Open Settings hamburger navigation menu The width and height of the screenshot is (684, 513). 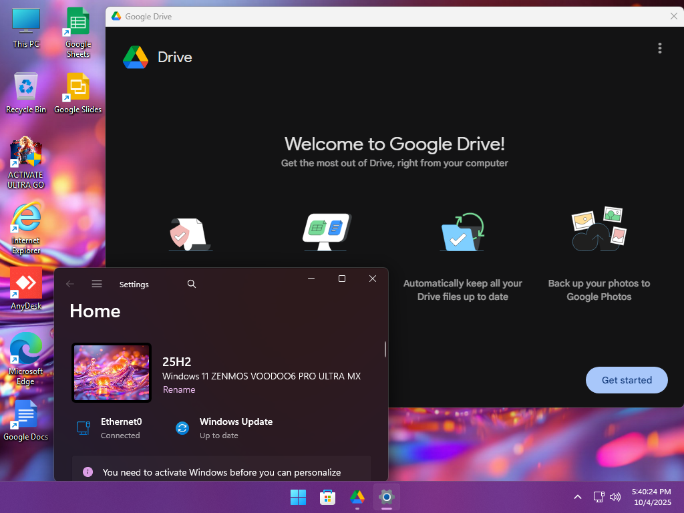[97, 284]
